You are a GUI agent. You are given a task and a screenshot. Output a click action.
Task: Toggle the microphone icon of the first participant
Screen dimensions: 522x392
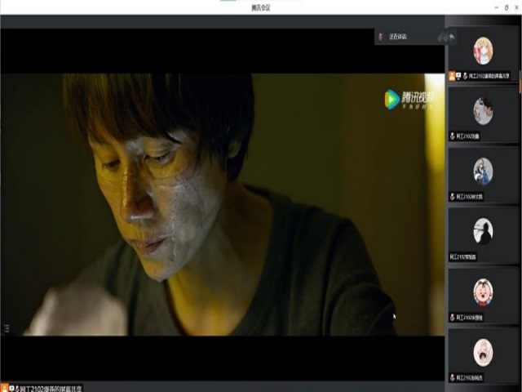465,76
